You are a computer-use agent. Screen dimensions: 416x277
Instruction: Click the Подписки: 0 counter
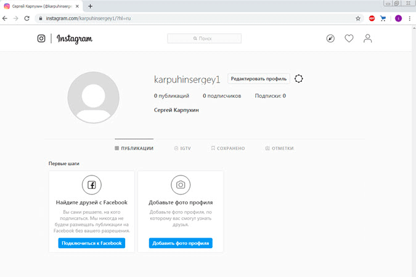coord(271,96)
